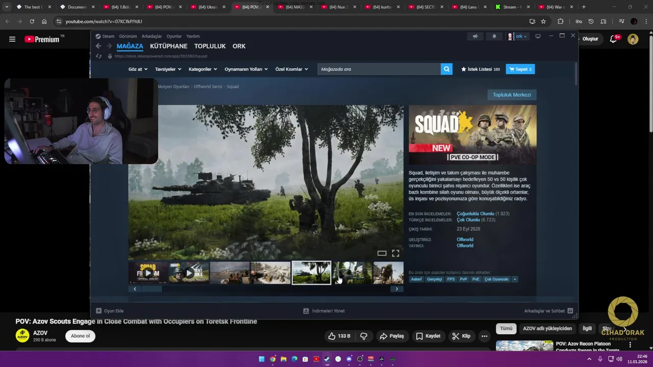The height and width of the screenshot is (367, 653).
Task: Switch to the 'The best' tab
Action: (x=34, y=7)
